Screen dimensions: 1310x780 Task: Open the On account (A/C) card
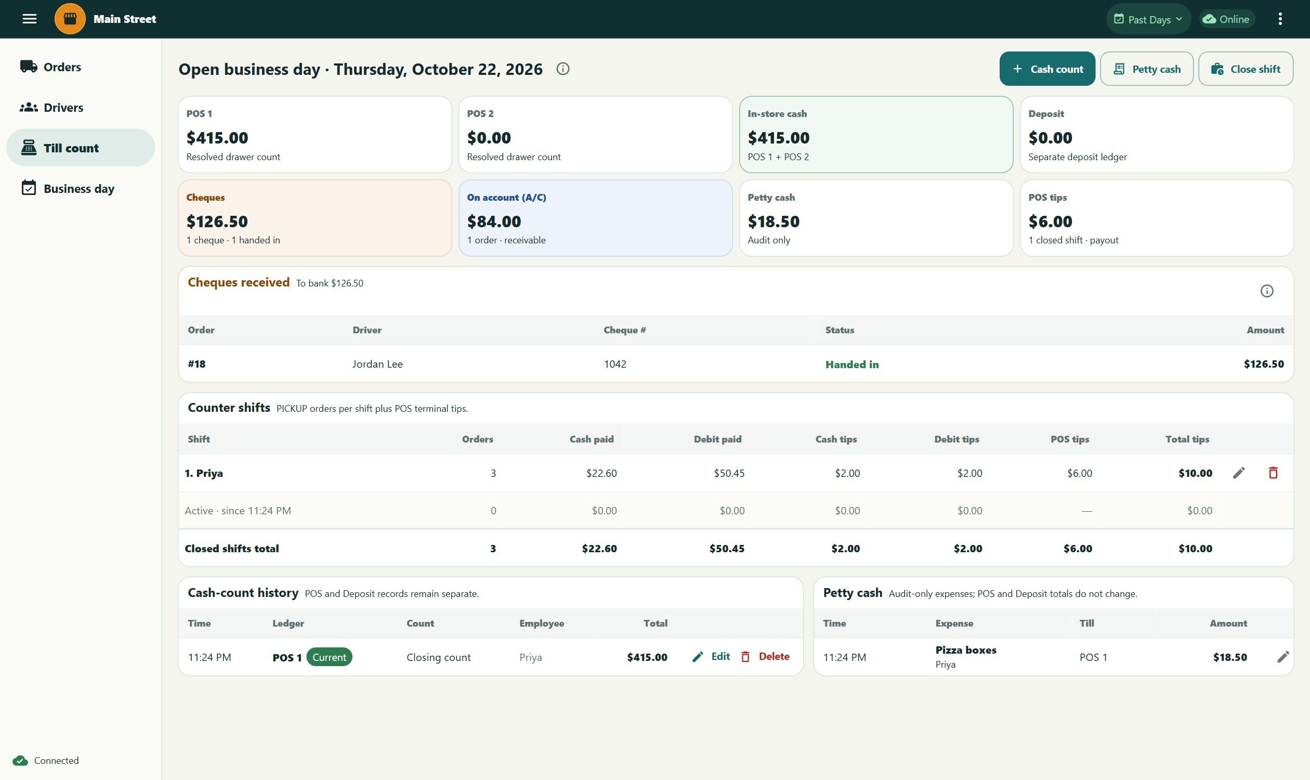tap(595, 218)
